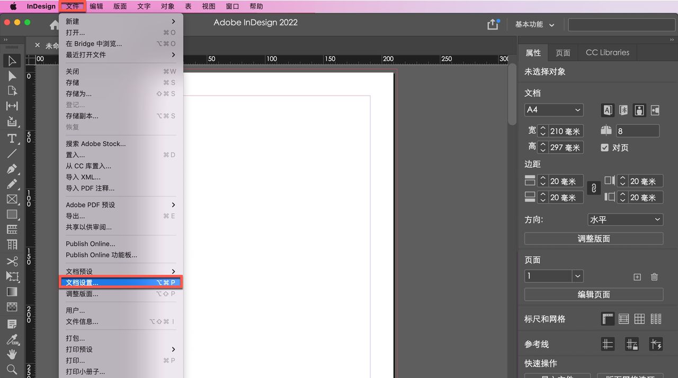Click the share document icon
The width and height of the screenshot is (678, 378).
coord(493,24)
